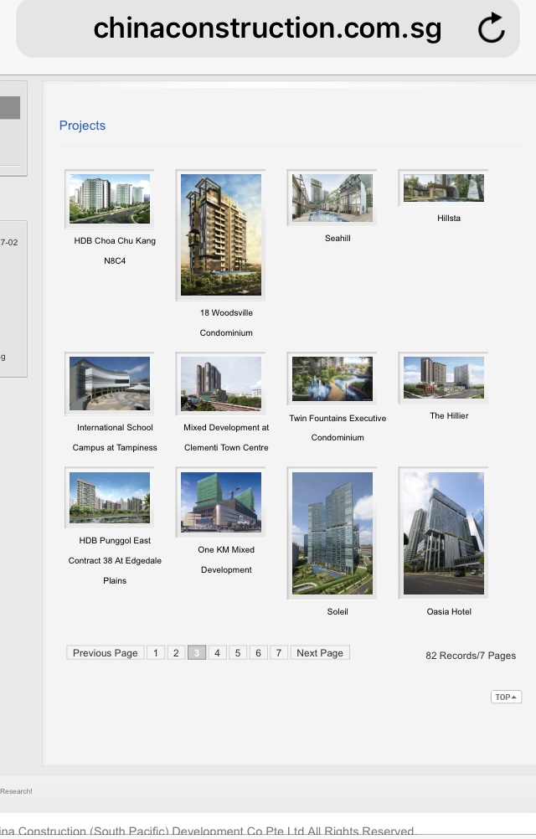View Twin Fountains Executive Condominium thumbnail
Screen dimensions: 536x839
[332, 379]
